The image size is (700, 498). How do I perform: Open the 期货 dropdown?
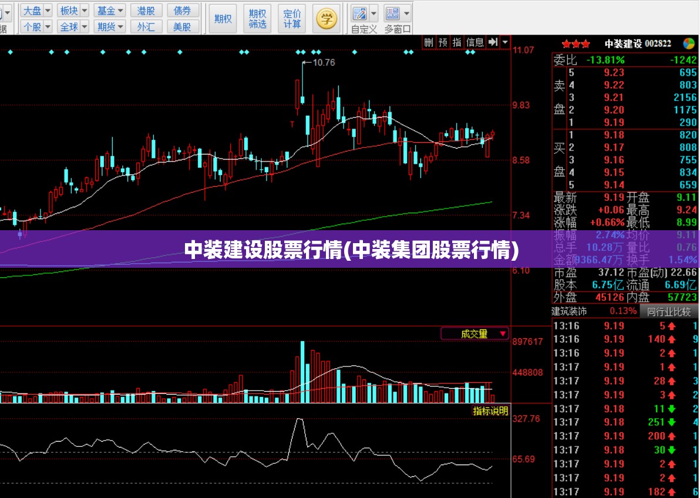coord(110,27)
